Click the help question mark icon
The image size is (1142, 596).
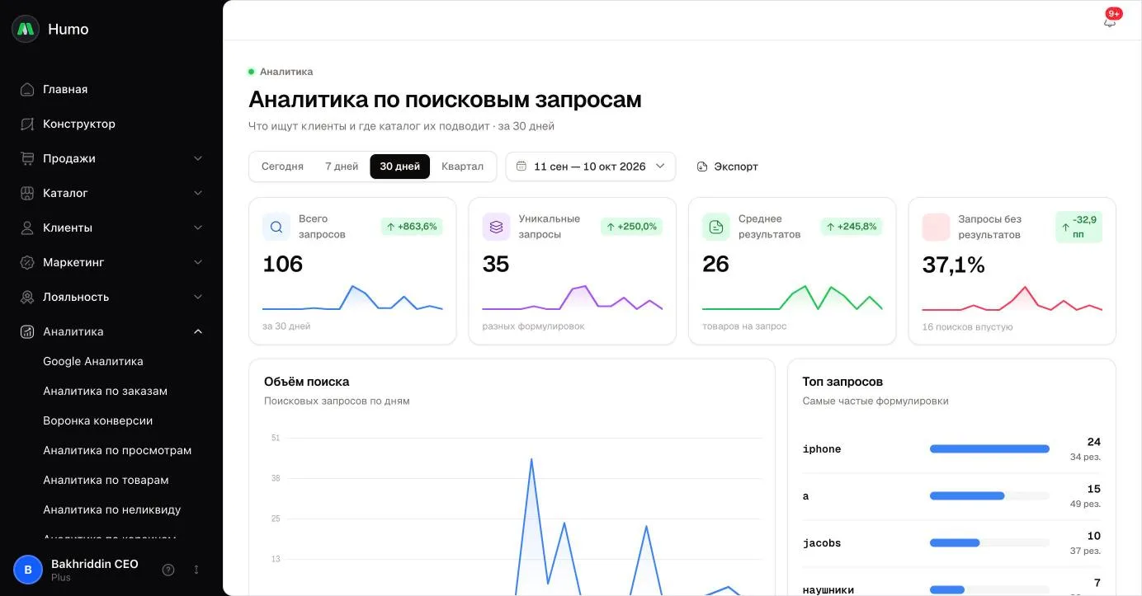tap(168, 570)
